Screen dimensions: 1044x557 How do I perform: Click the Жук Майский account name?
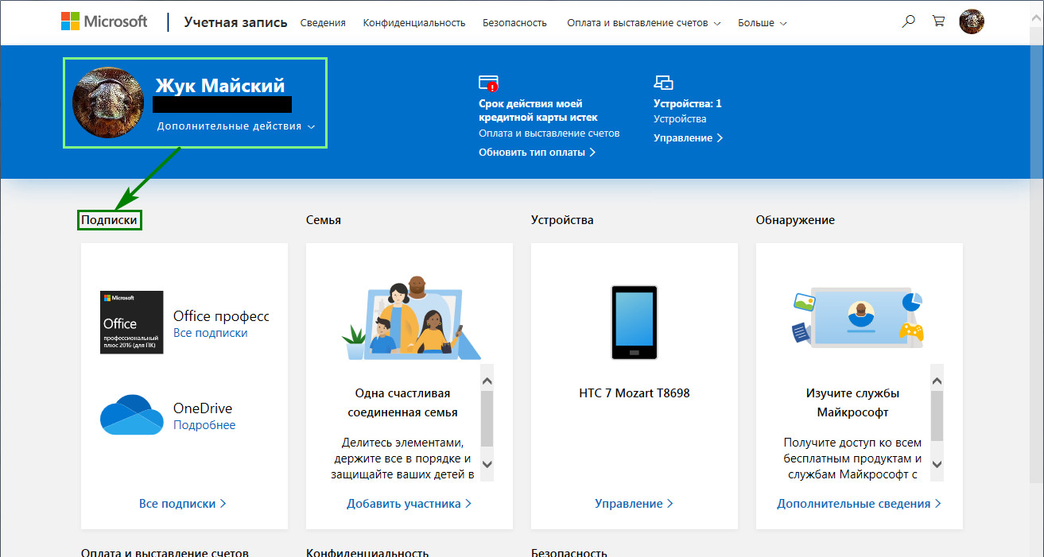click(220, 86)
